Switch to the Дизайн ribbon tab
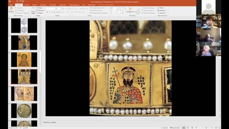Image resolution: width=229 pixels, height=129 pixels. pos(35,5)
